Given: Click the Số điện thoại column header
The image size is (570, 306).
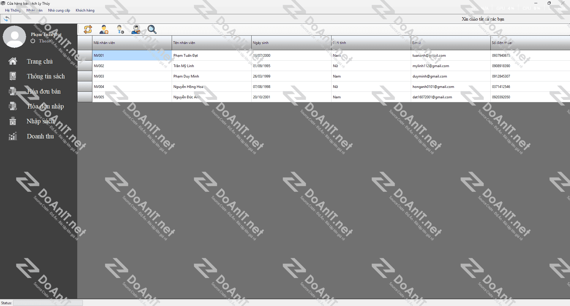Looking at the screenshot, I should [530, 43].
